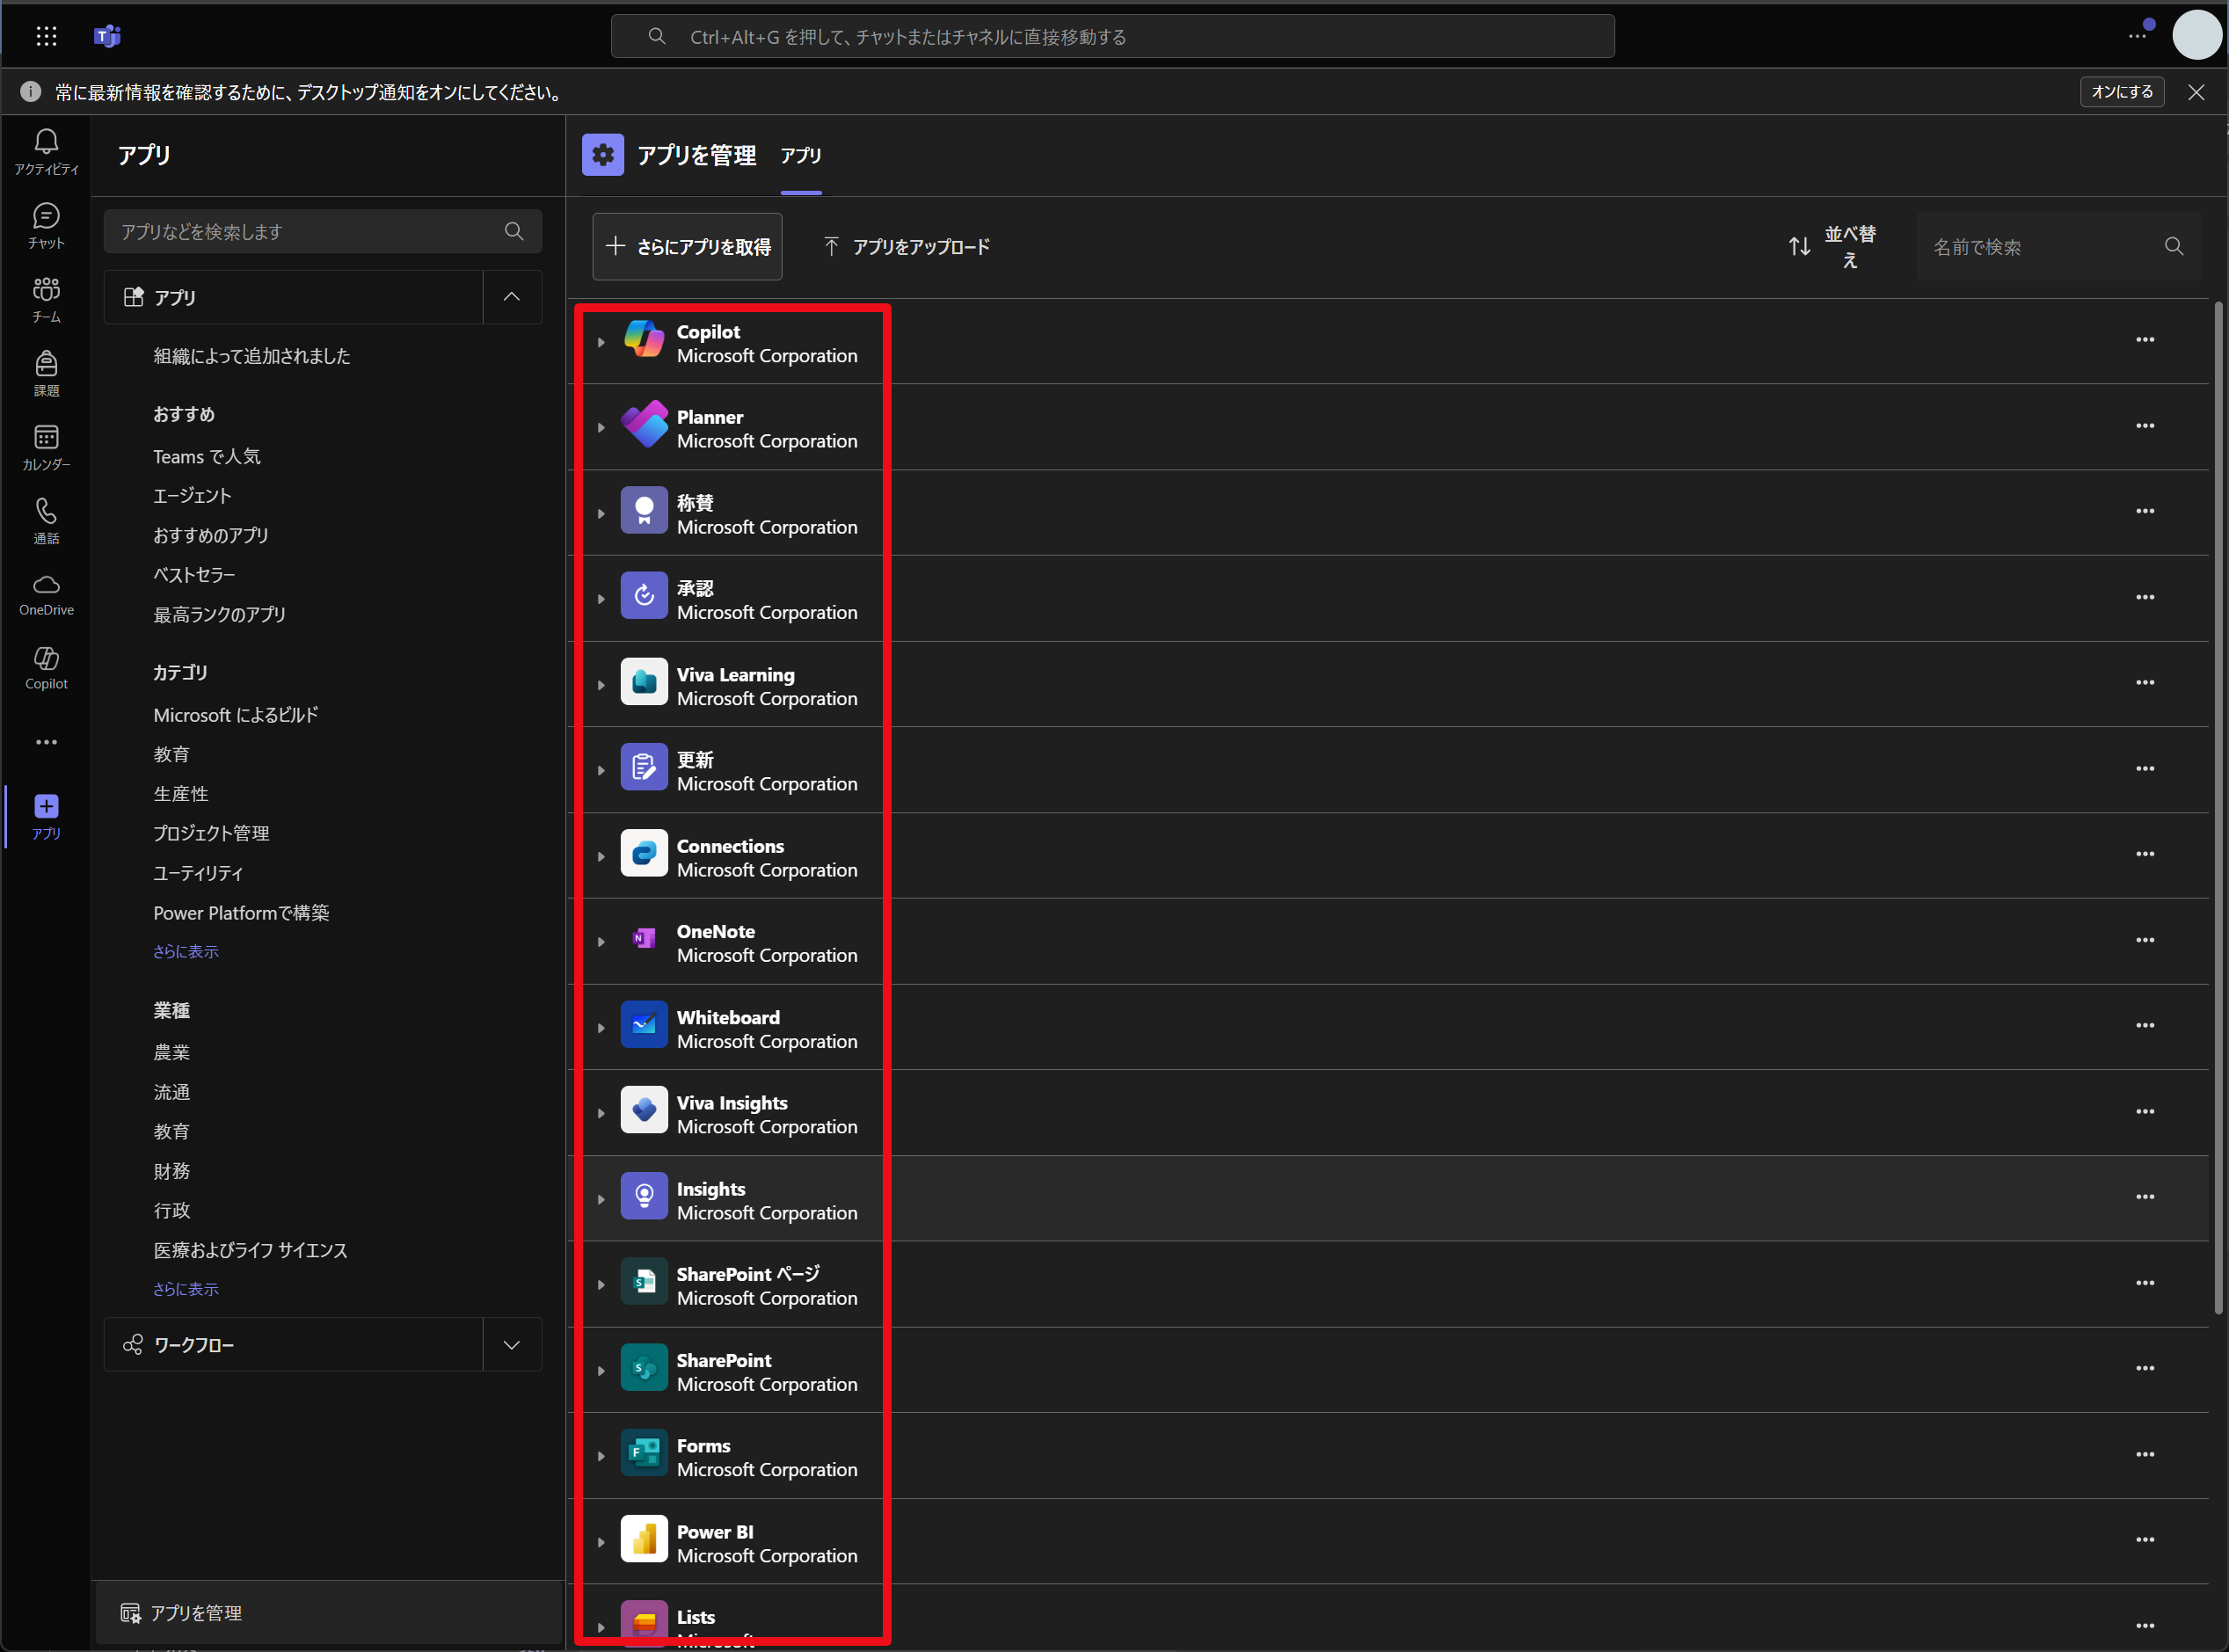The height and width of the screenshot is (1652, 2229).
Task: Open Settings and more ellipsis in title bar
Action: (2137, 36)
